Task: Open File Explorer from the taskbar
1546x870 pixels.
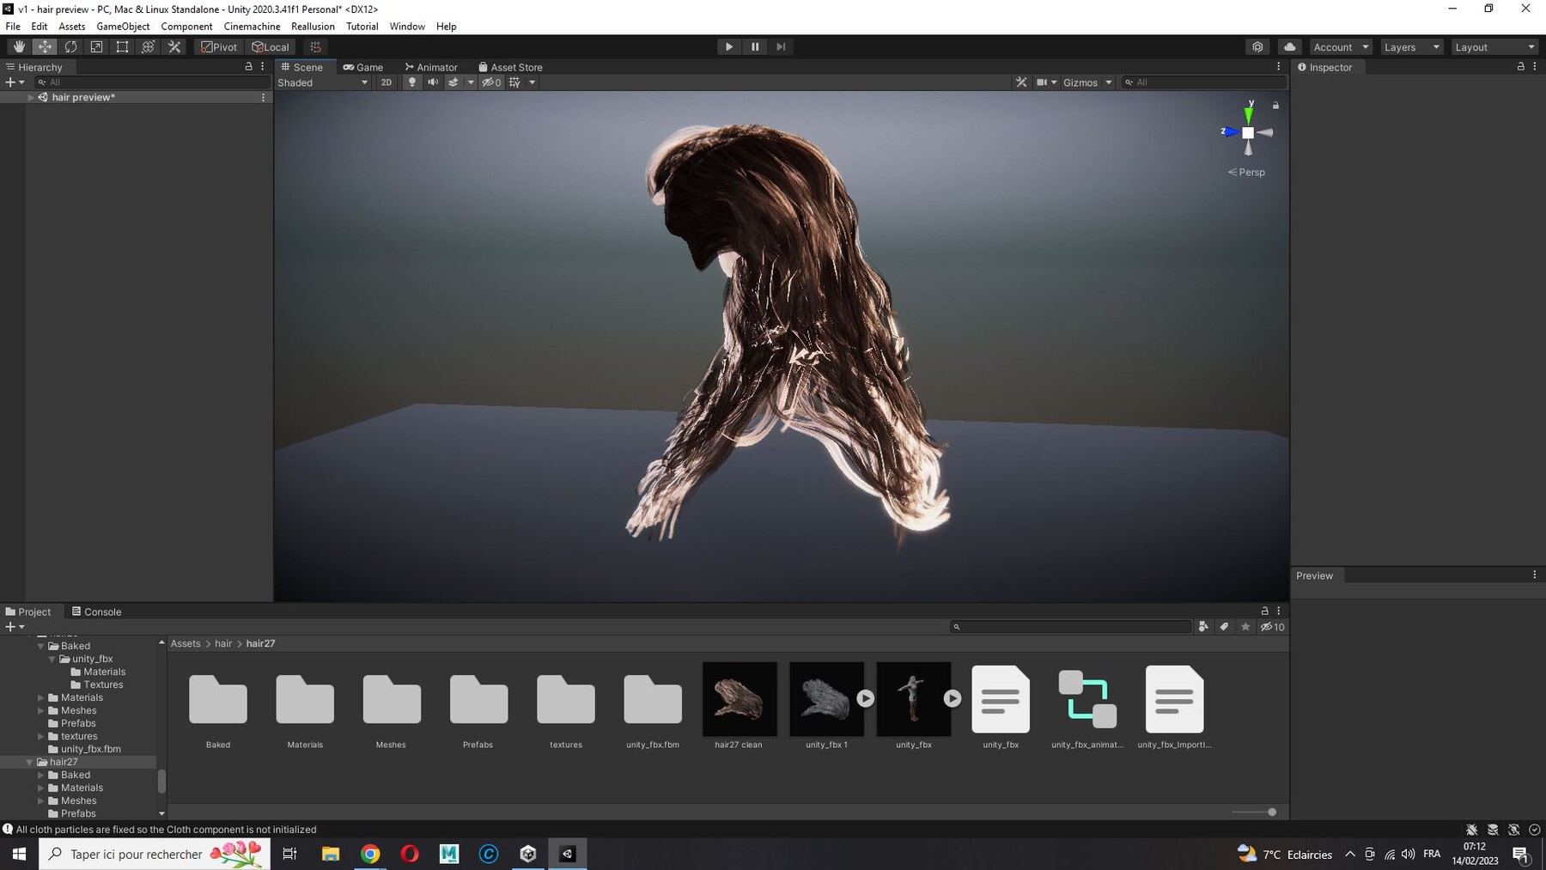Action: [x=331, y=854]
